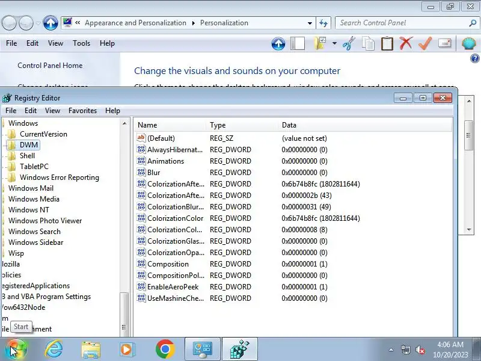
Task: Click the blue shell icon in the toolbar
Action: pyautogui.click(x=469, y=43)
